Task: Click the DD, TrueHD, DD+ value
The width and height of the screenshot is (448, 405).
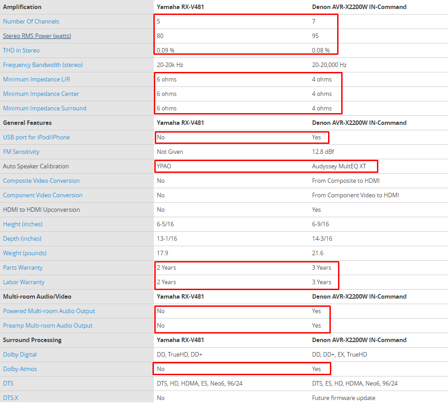Action: 180,354
